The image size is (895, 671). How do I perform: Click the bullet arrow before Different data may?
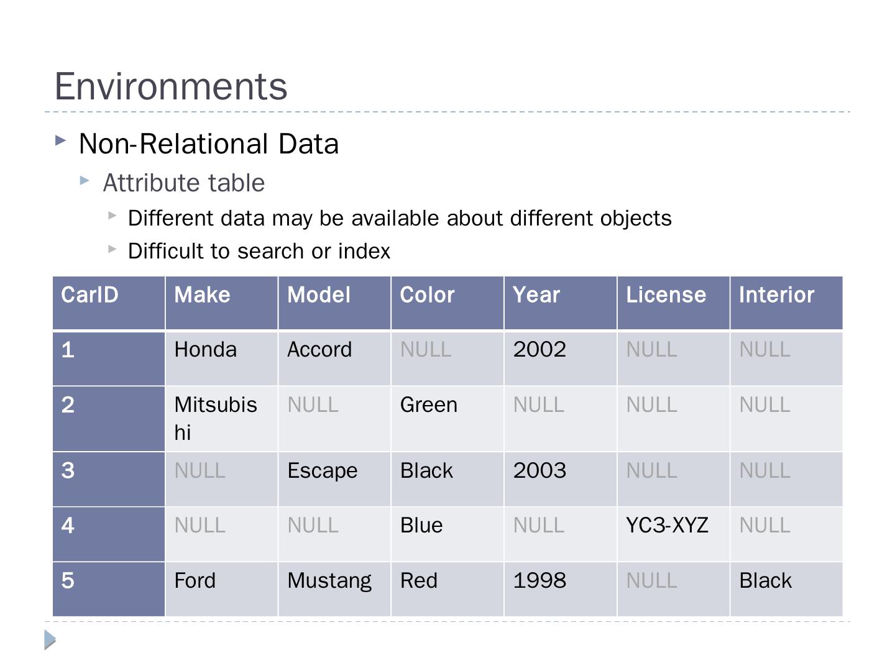pyautogui.click(x=112, y=216)
